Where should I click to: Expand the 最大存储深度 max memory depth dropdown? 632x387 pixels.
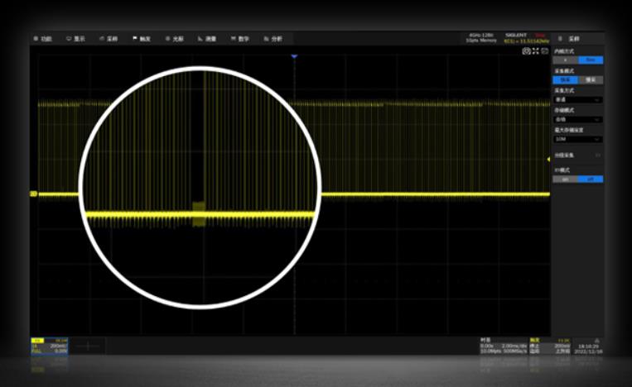tap(577, 139)
